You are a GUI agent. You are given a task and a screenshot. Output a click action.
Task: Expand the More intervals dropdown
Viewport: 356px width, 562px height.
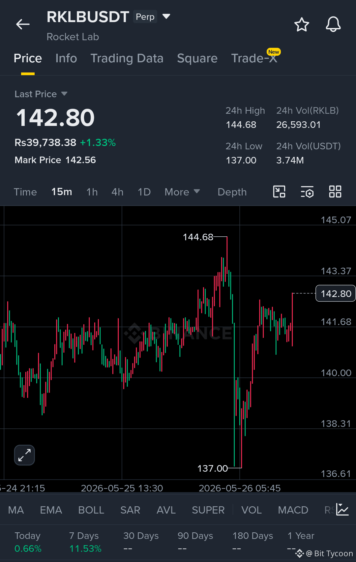point(182,192)
